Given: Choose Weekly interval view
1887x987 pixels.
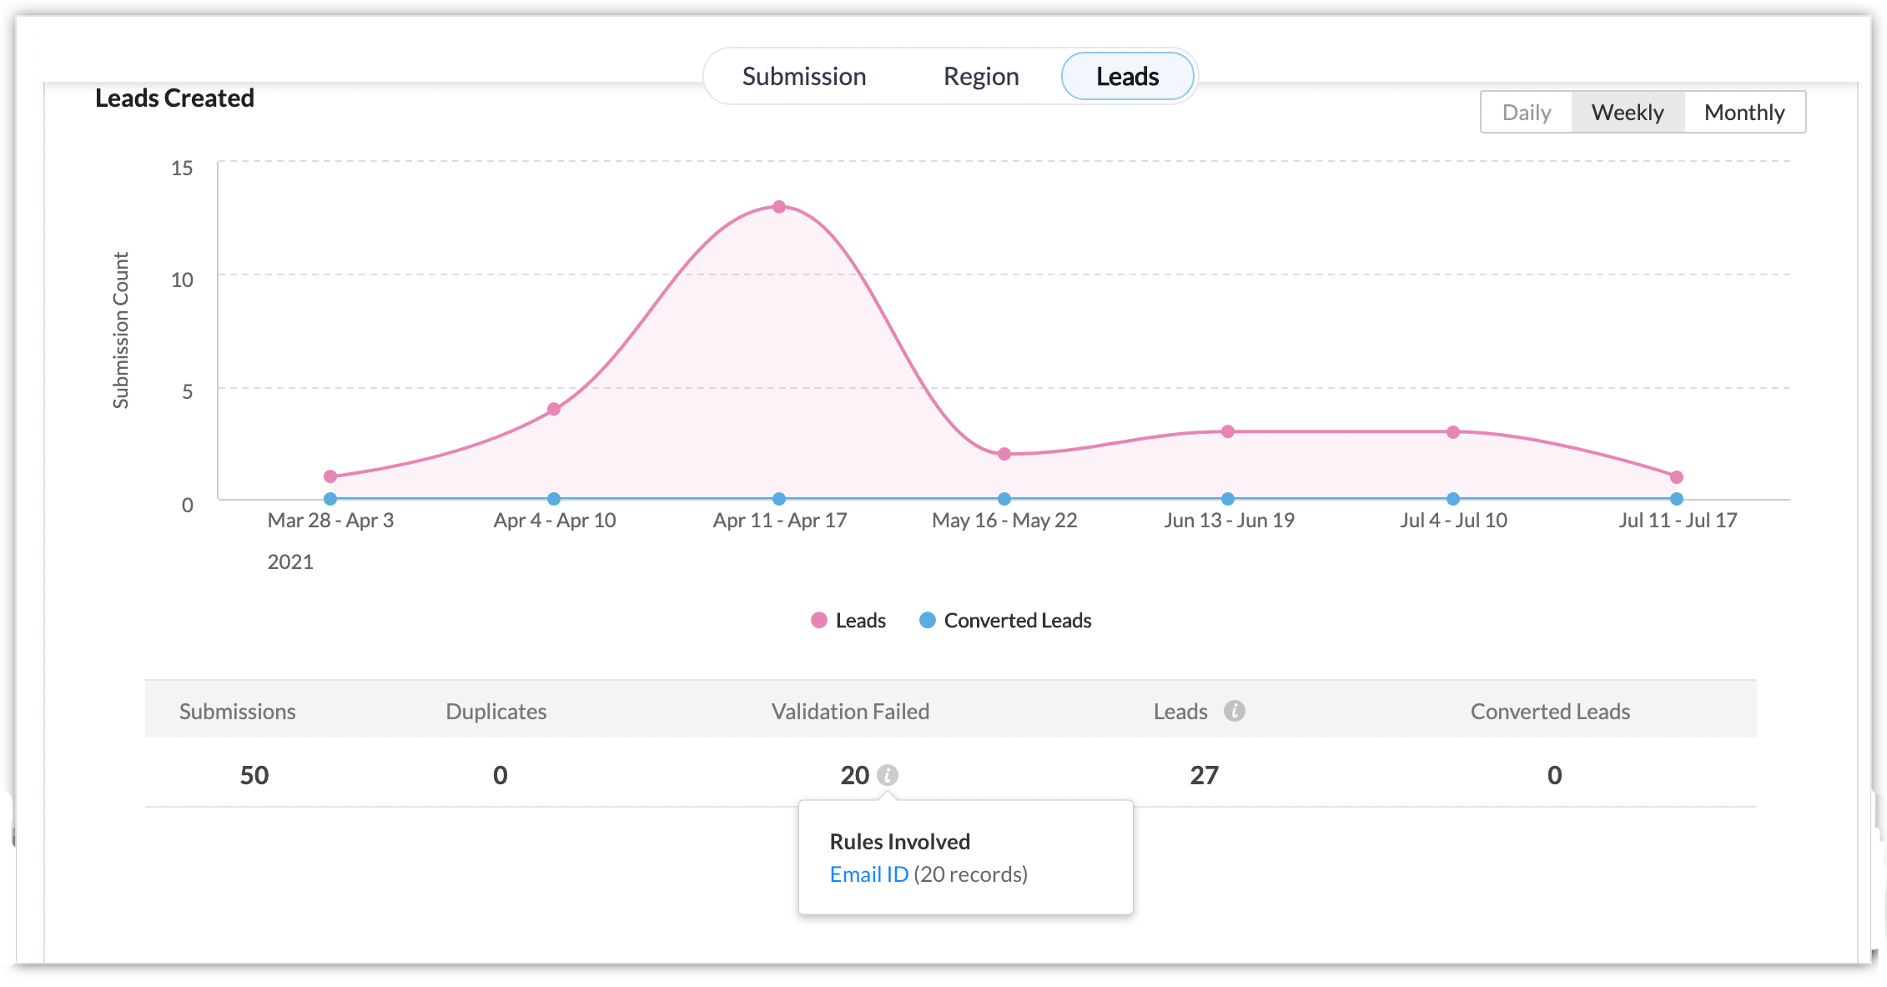Looking at the screenshot, I should 1627,113.
